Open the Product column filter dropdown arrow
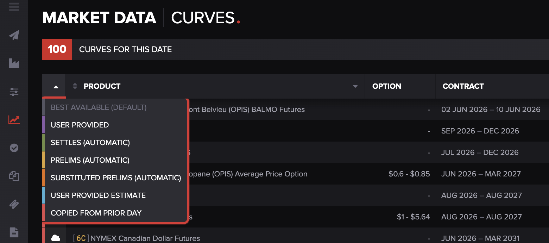 tap(355, 87)
